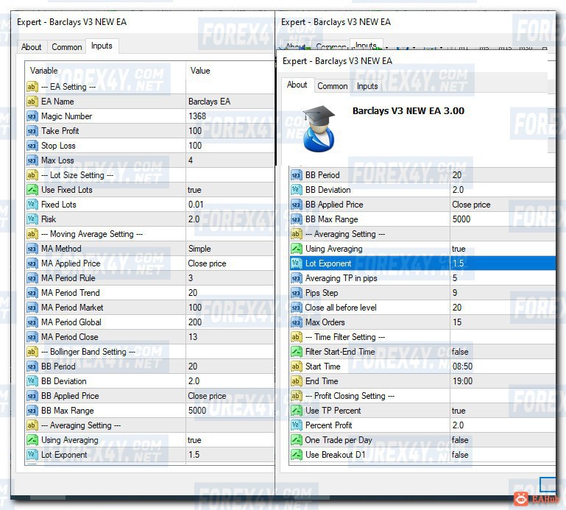Click the Risk row double icon

tap(32, 219)
